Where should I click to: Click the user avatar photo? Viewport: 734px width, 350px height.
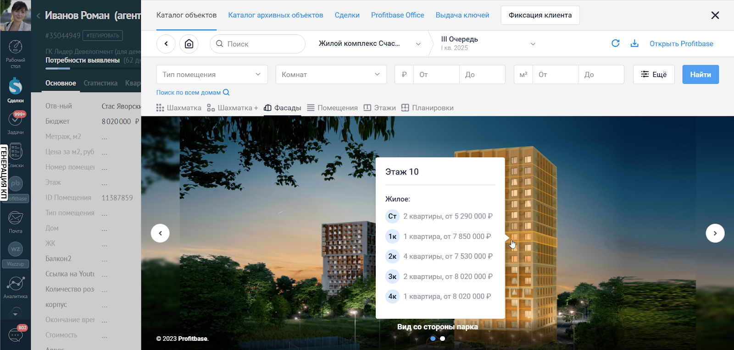[16, 15]
